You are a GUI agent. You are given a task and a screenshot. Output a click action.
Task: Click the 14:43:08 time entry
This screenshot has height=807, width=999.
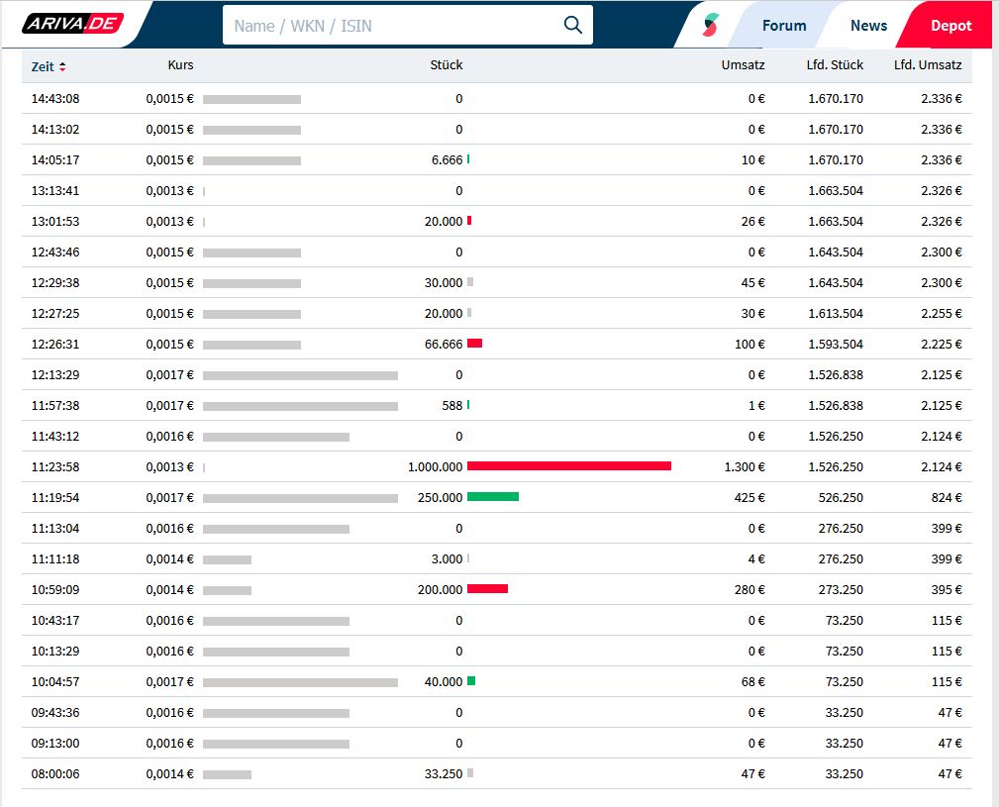coord(55,98)
